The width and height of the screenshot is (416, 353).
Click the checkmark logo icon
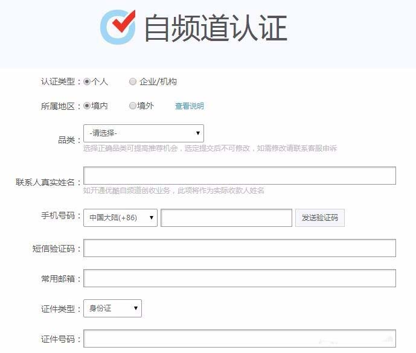118,27
